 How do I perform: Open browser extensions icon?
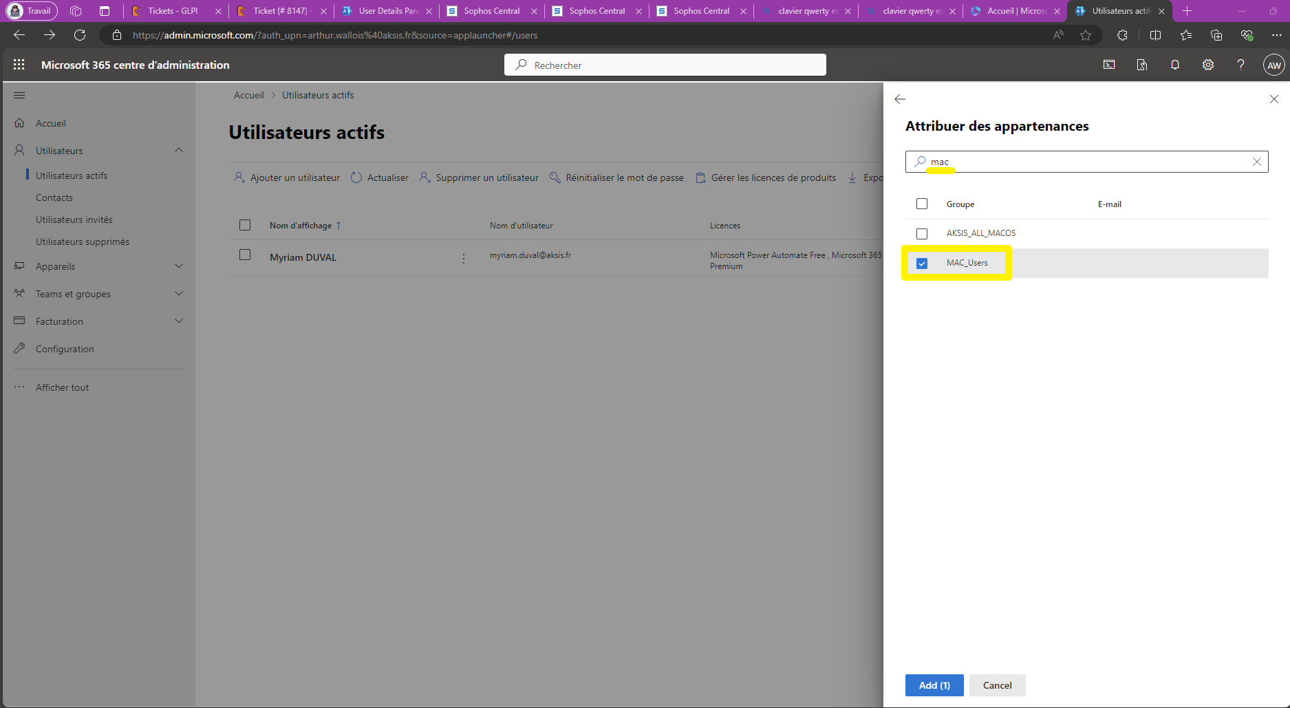(x=1122, y=35)
